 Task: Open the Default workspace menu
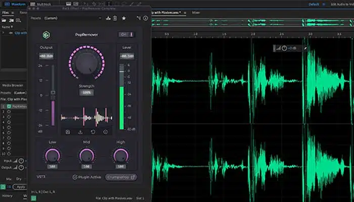(314, 4)
